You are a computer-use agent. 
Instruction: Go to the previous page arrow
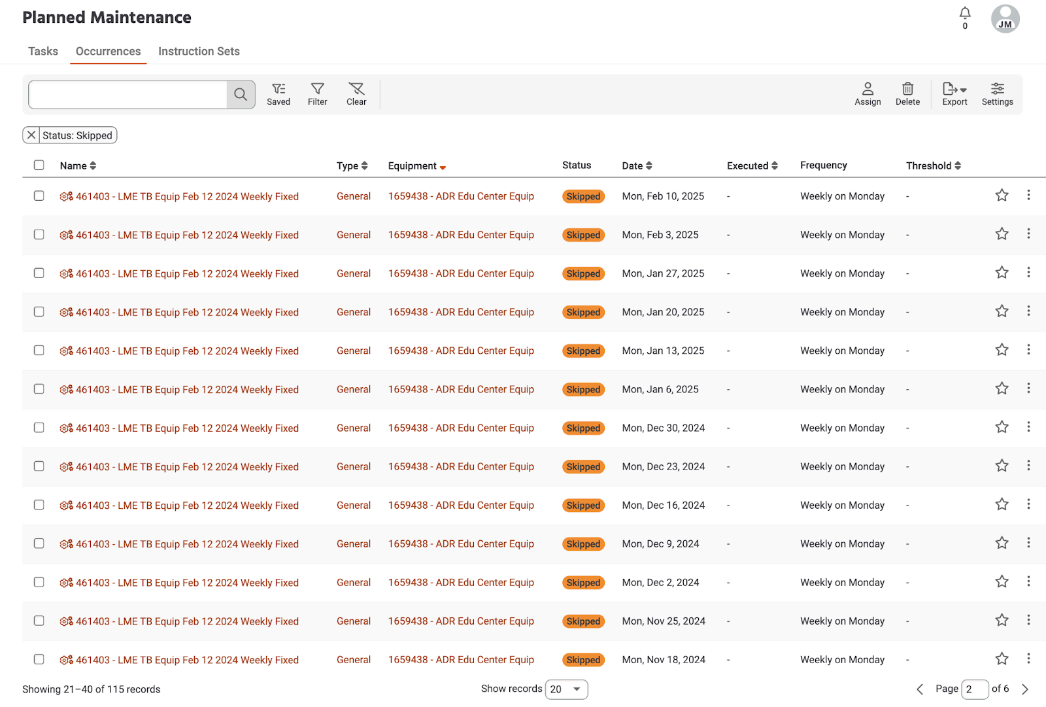tap(920, 689)
